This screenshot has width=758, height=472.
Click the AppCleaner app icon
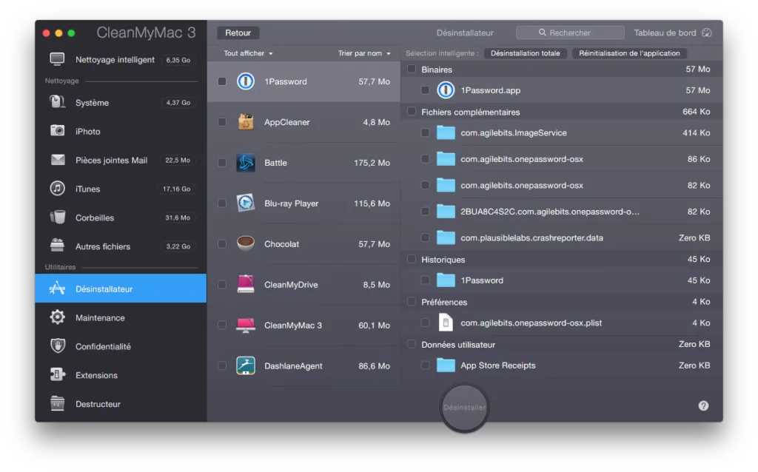point(246,122)
